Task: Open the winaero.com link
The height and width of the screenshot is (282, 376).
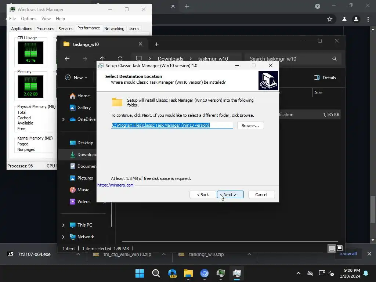Action: 115,185
